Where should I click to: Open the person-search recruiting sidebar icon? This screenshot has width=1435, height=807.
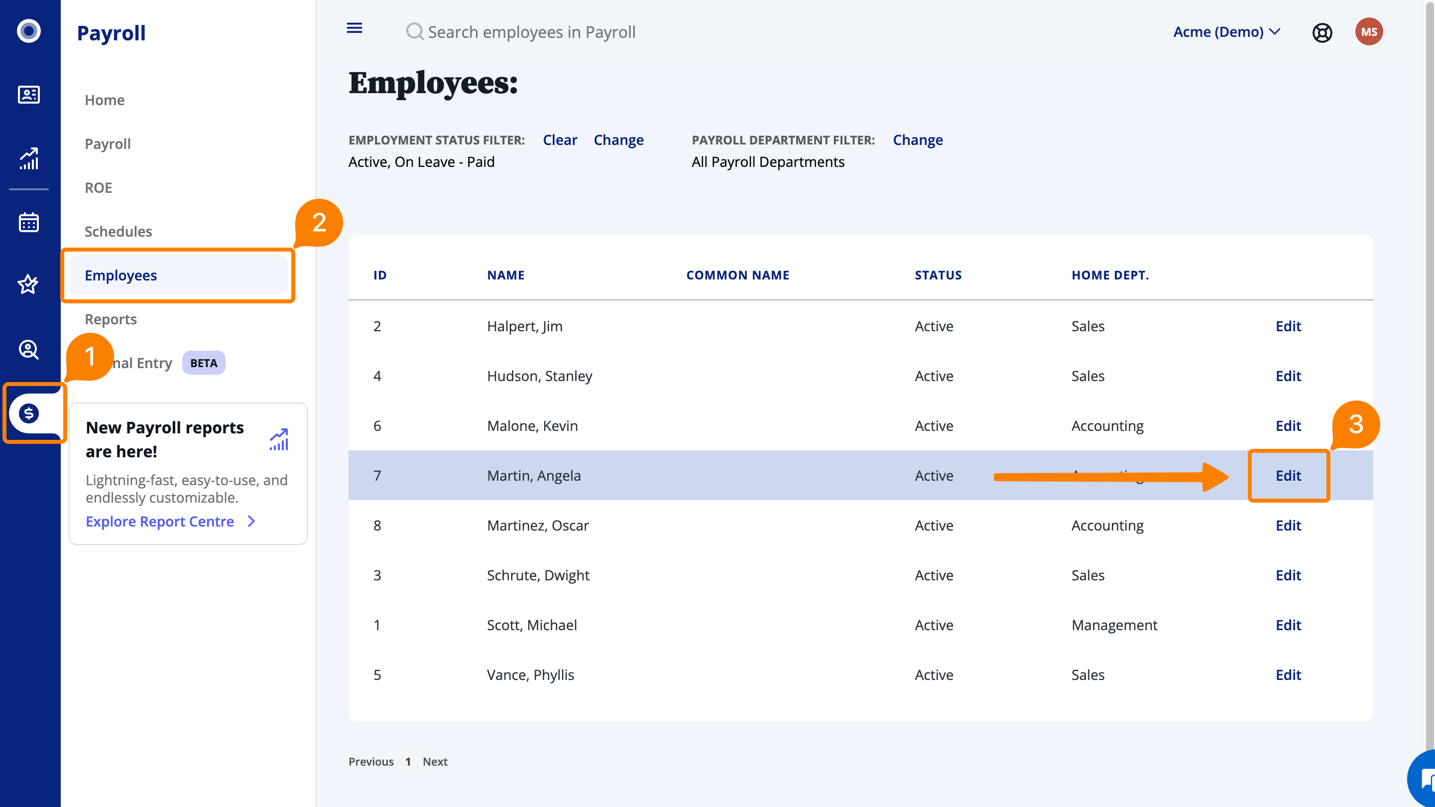(x=28, y=349)
